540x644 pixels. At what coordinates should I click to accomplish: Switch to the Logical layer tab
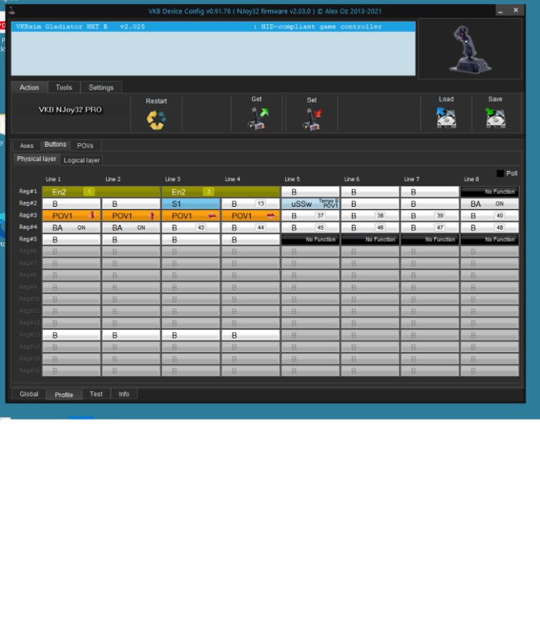[x=82, y=160]
